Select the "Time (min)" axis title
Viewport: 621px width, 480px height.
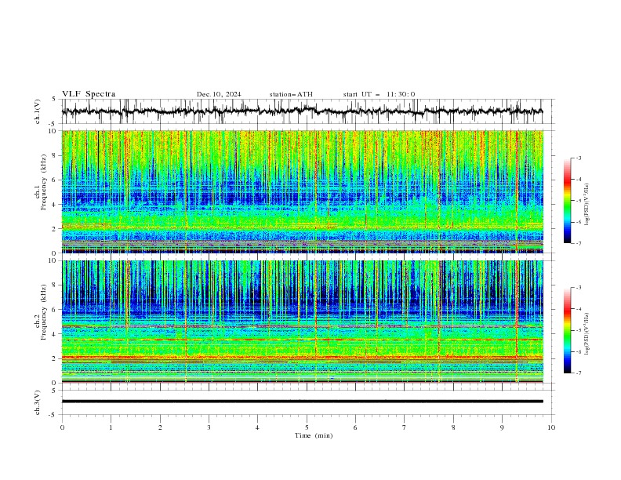pos(314,435)
